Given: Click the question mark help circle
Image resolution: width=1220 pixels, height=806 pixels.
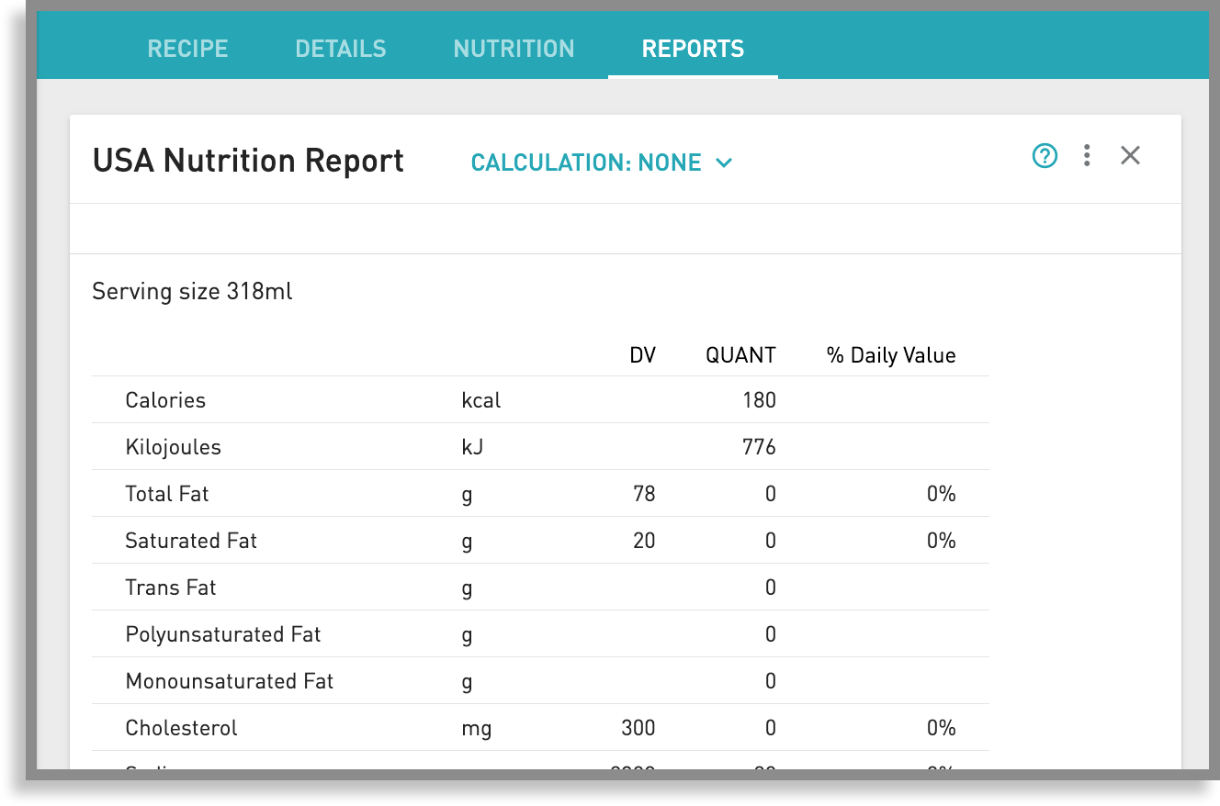Looking at the screenshot, I should click(1045, 156).
